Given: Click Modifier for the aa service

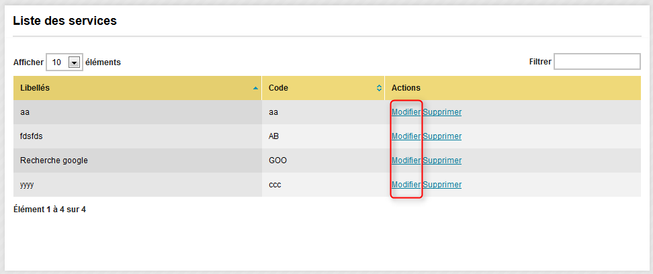Looking at the screenshot, I should pyautogui.click(x=406, y=112).
